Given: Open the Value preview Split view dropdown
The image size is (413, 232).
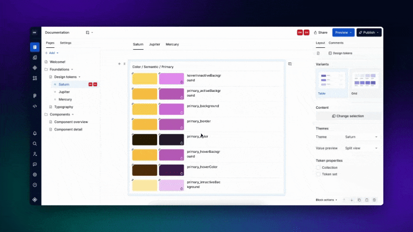Looking at the screenshot, I should pyautogui.click(x=361, y=148).
